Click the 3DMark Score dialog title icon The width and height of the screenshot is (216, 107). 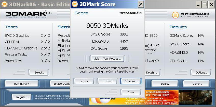point(75,4)
